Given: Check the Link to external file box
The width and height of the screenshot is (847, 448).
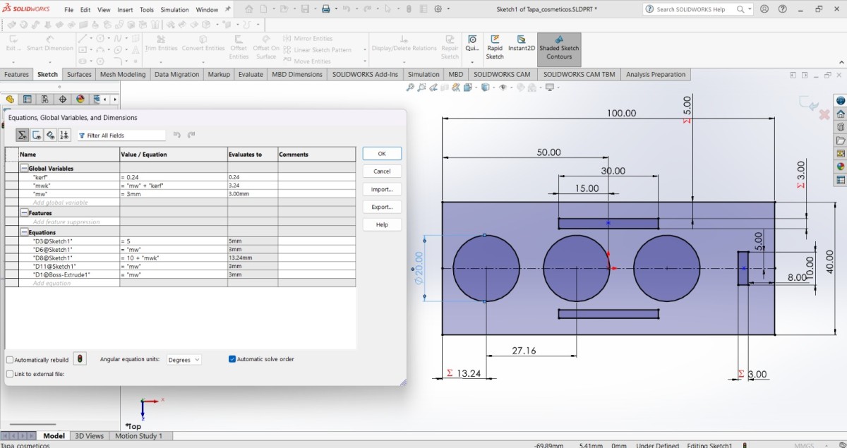Looking at the screenshot, I should coord(10,374).
